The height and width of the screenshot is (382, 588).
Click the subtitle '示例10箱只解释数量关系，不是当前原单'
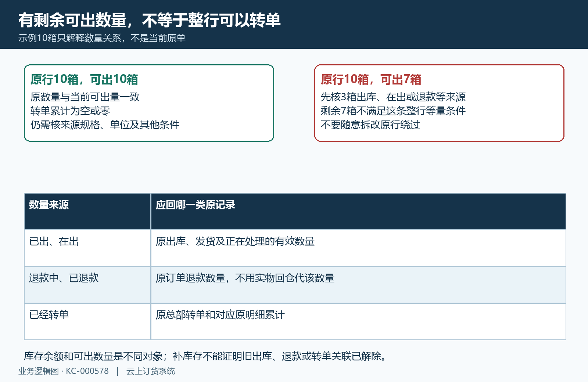click(102, 38)
